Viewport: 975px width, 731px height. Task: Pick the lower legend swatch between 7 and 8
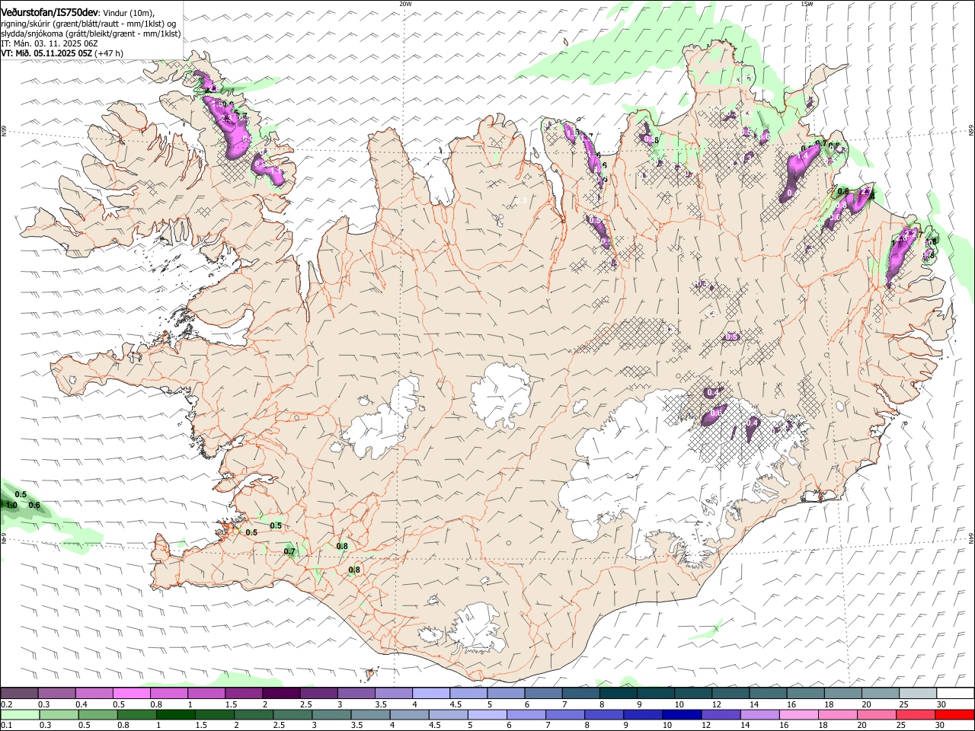pyautogui.click(x=564, y=715)
